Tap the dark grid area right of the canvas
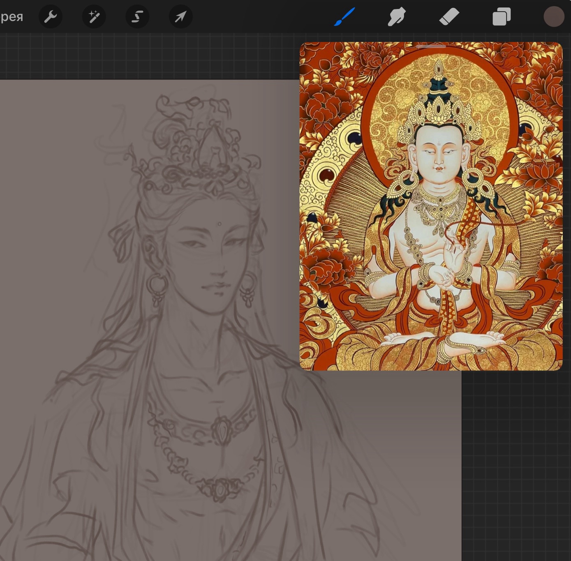 coord(516,464)
